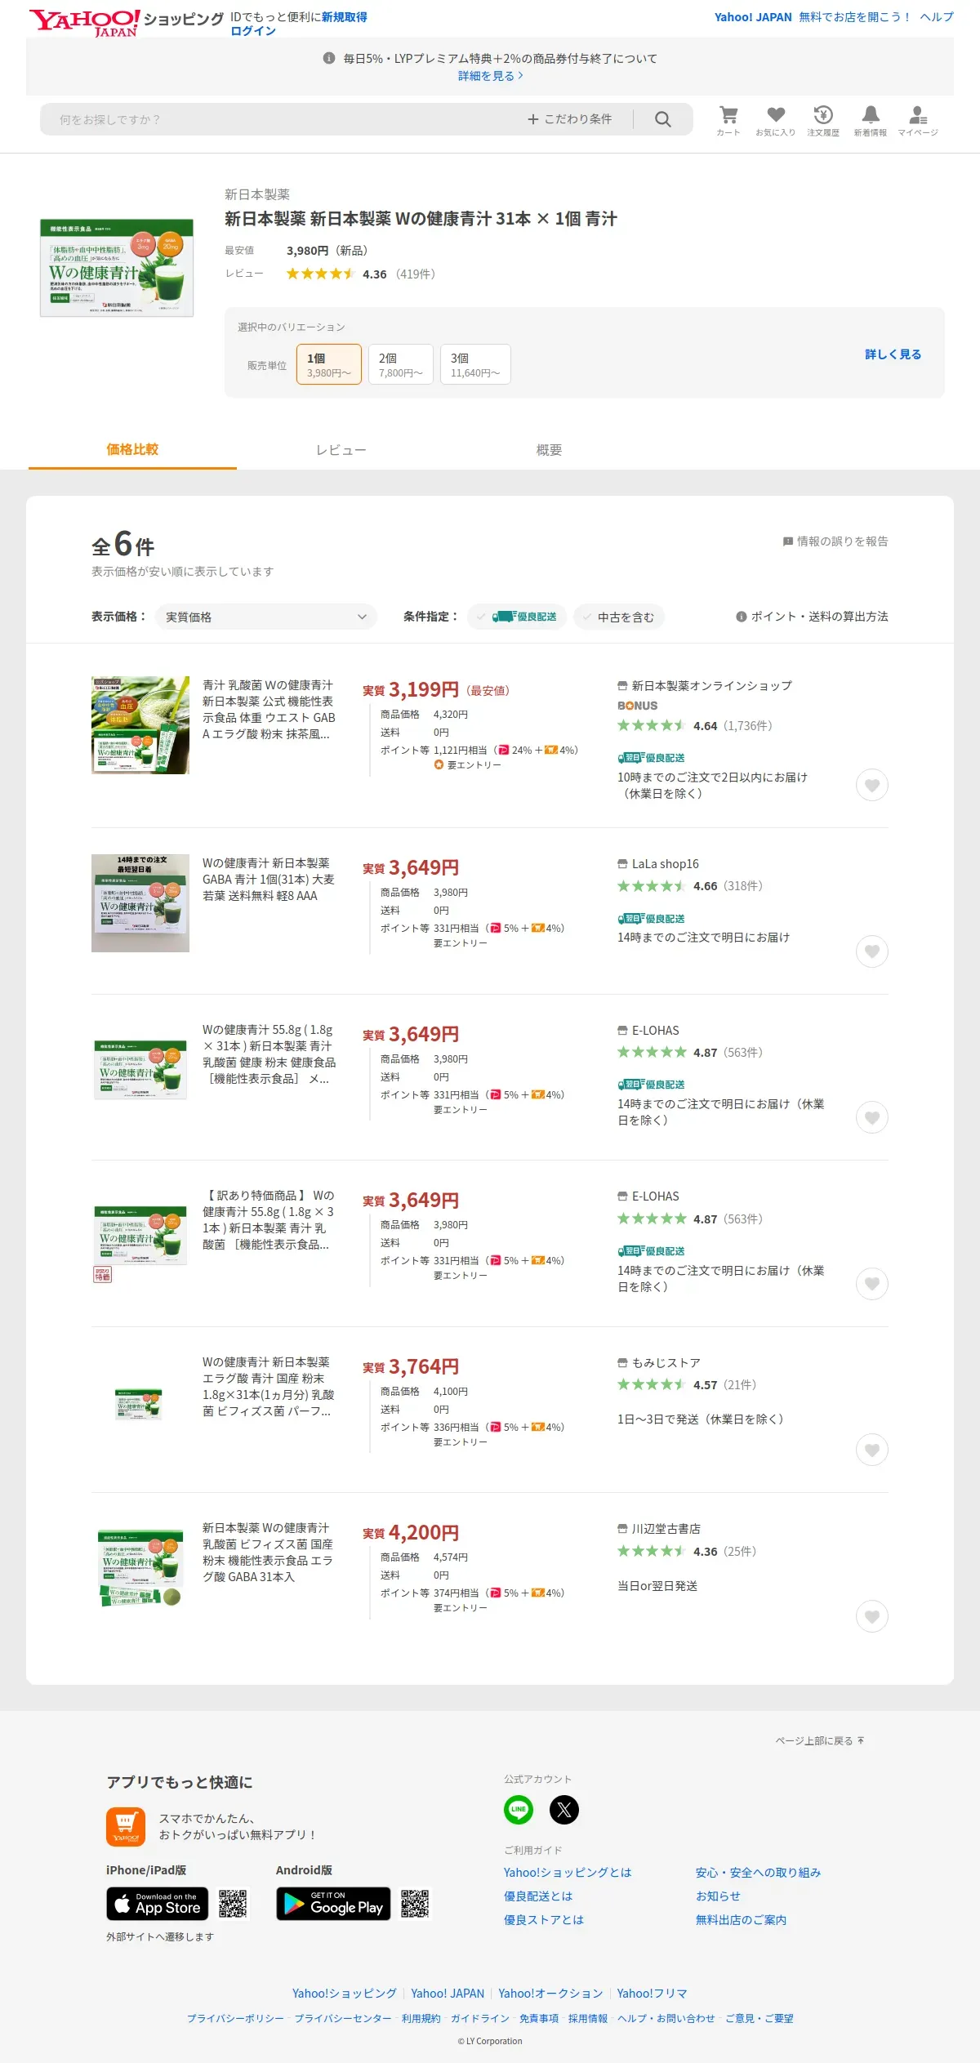Screen dimensions: 980x2063
Task: Click the 4.36 (419件) review rating stars
Action: 319,274
